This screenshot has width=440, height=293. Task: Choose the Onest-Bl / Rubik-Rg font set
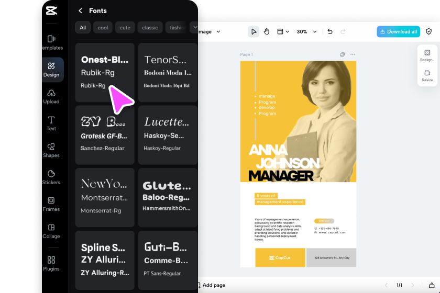[x=105, y=72]
